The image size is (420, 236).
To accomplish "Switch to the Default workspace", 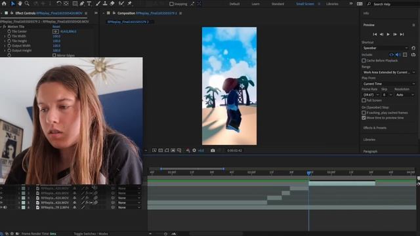I will point(234,4).
